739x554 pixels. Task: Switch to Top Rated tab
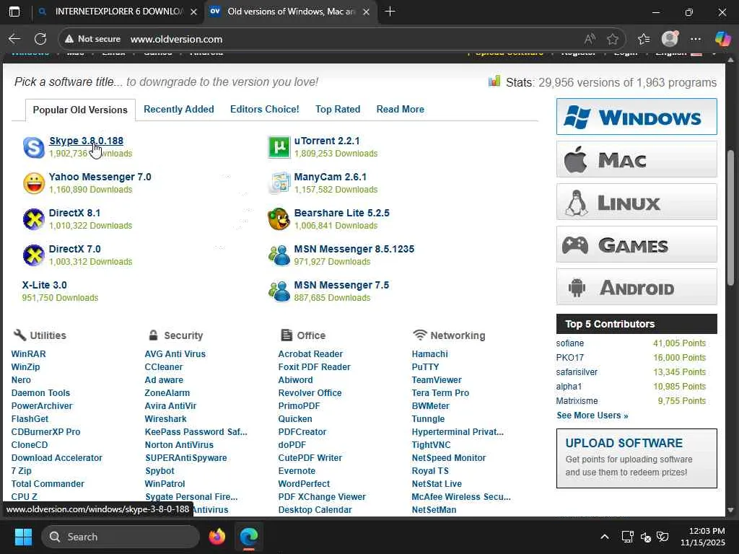point(338,110)
